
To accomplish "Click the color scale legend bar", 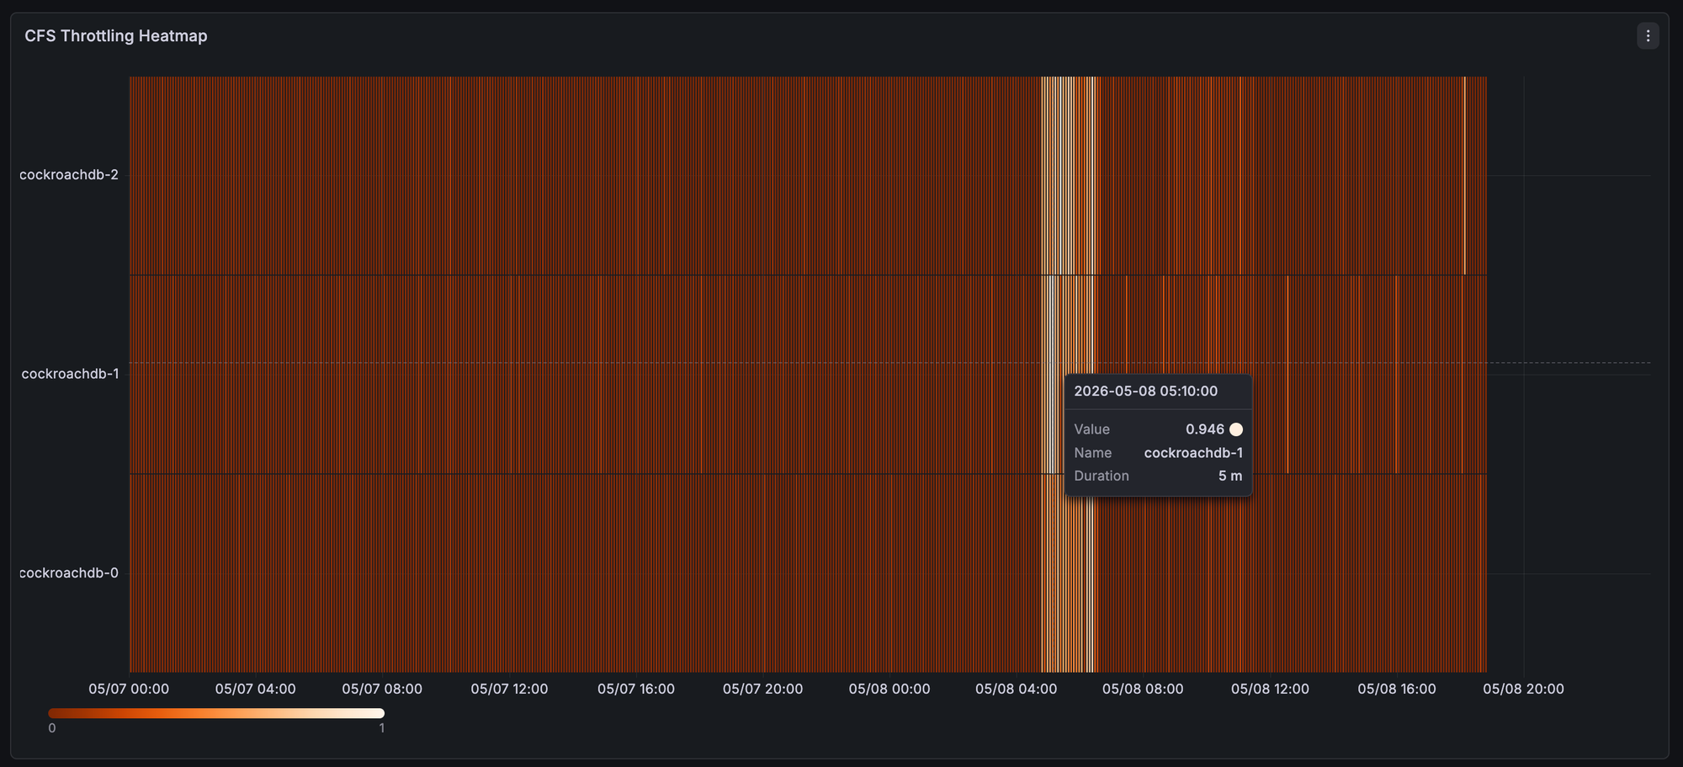I will 216,713.
